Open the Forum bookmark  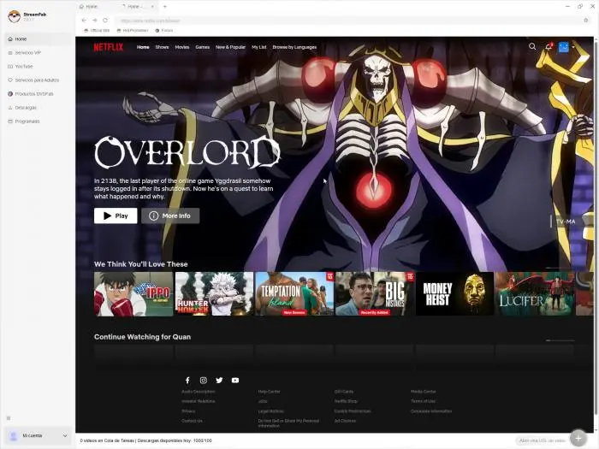tap(164, 30)
